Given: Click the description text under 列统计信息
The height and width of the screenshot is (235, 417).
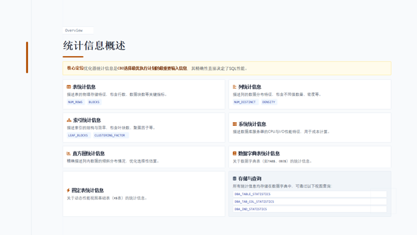Looking at the screenshot, I should coord(277,95).
